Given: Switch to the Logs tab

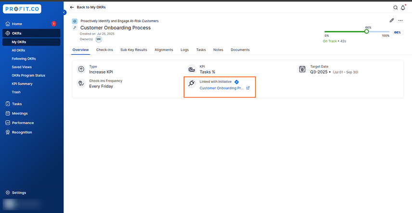Looking at the screenshot, I should (x=185, y=50).
